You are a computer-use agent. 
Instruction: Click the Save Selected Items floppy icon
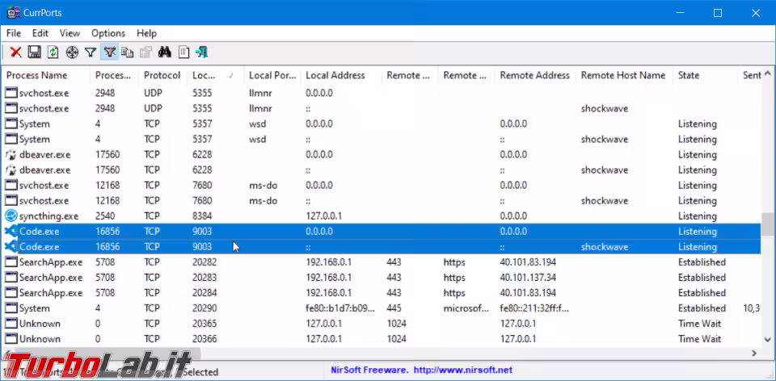click(x=34, y=52)
